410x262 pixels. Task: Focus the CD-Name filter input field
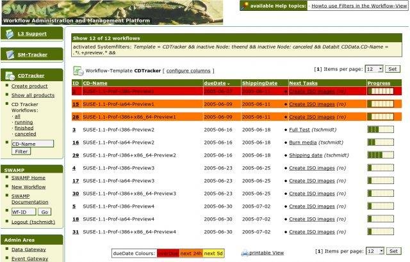[33, 144]
